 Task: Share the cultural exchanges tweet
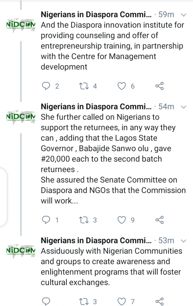[160, 301]
